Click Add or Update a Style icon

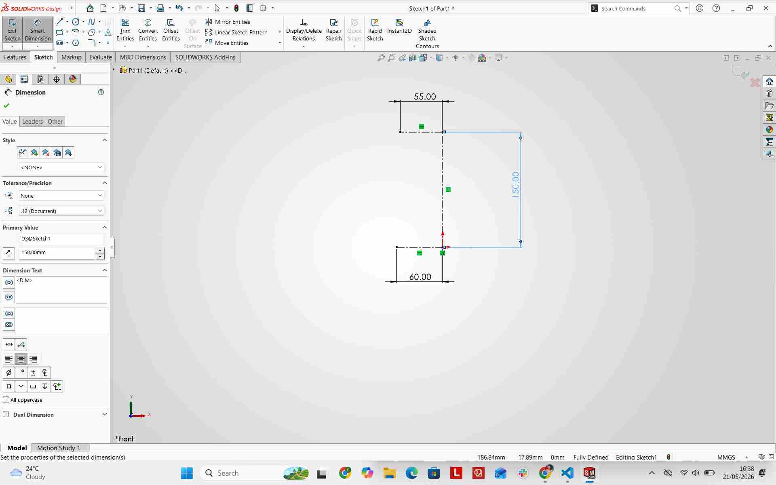tap(34, 152)
